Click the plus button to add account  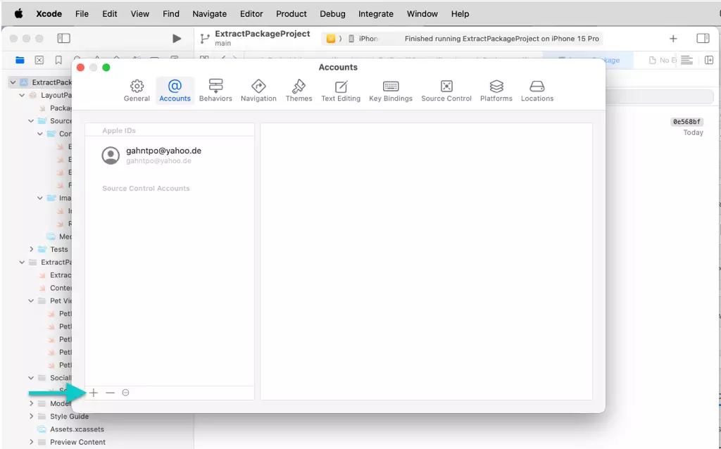(x=94, y=393)
